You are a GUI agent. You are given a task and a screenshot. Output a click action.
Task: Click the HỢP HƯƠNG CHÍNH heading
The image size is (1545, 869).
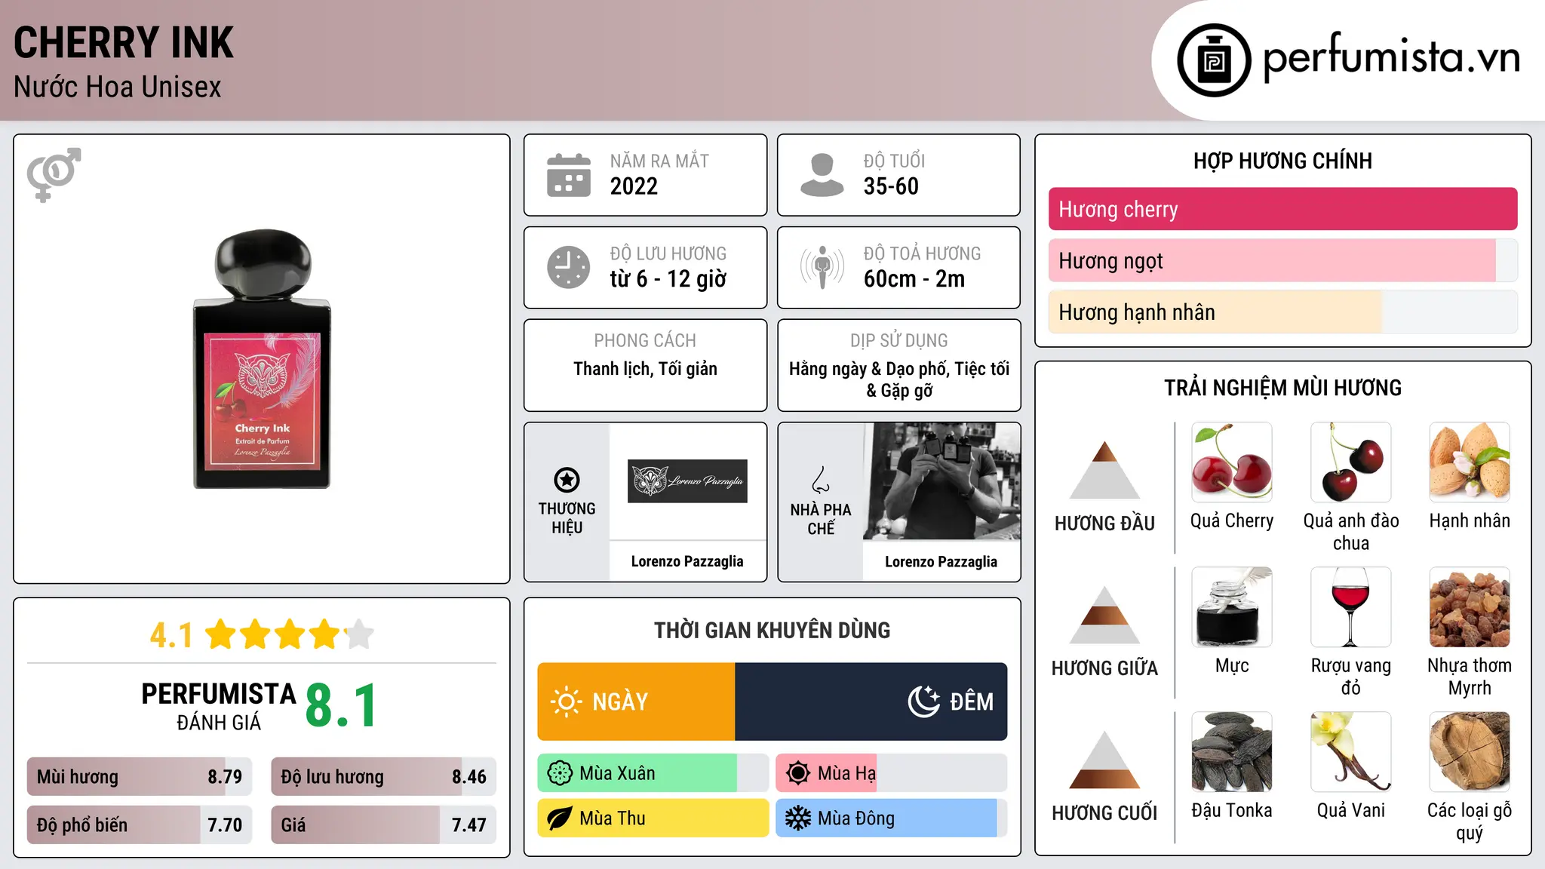point(1283,161)
